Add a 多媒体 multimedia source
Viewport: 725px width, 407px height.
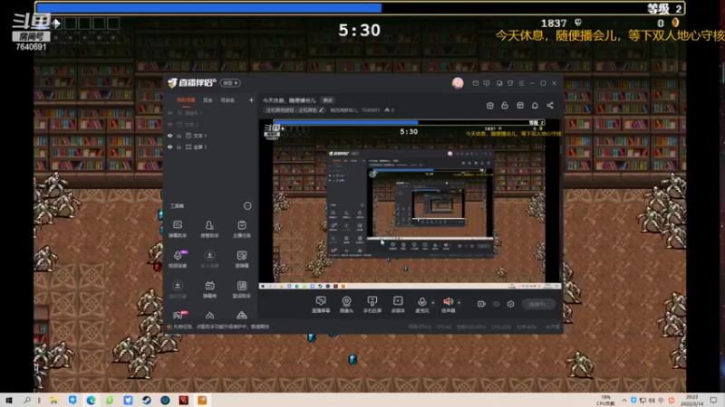click(x=398, y=305)
